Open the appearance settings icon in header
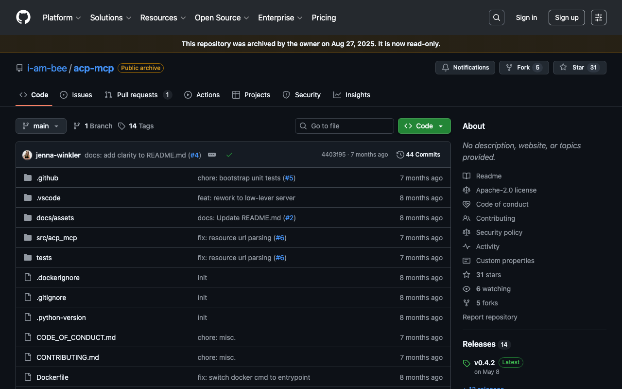This screenshot has height=389, width=622. click(x=598, y=18)
